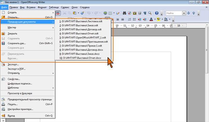209x122 pixels.
Task: Open the Вставка menu
Action: [31, 7]
